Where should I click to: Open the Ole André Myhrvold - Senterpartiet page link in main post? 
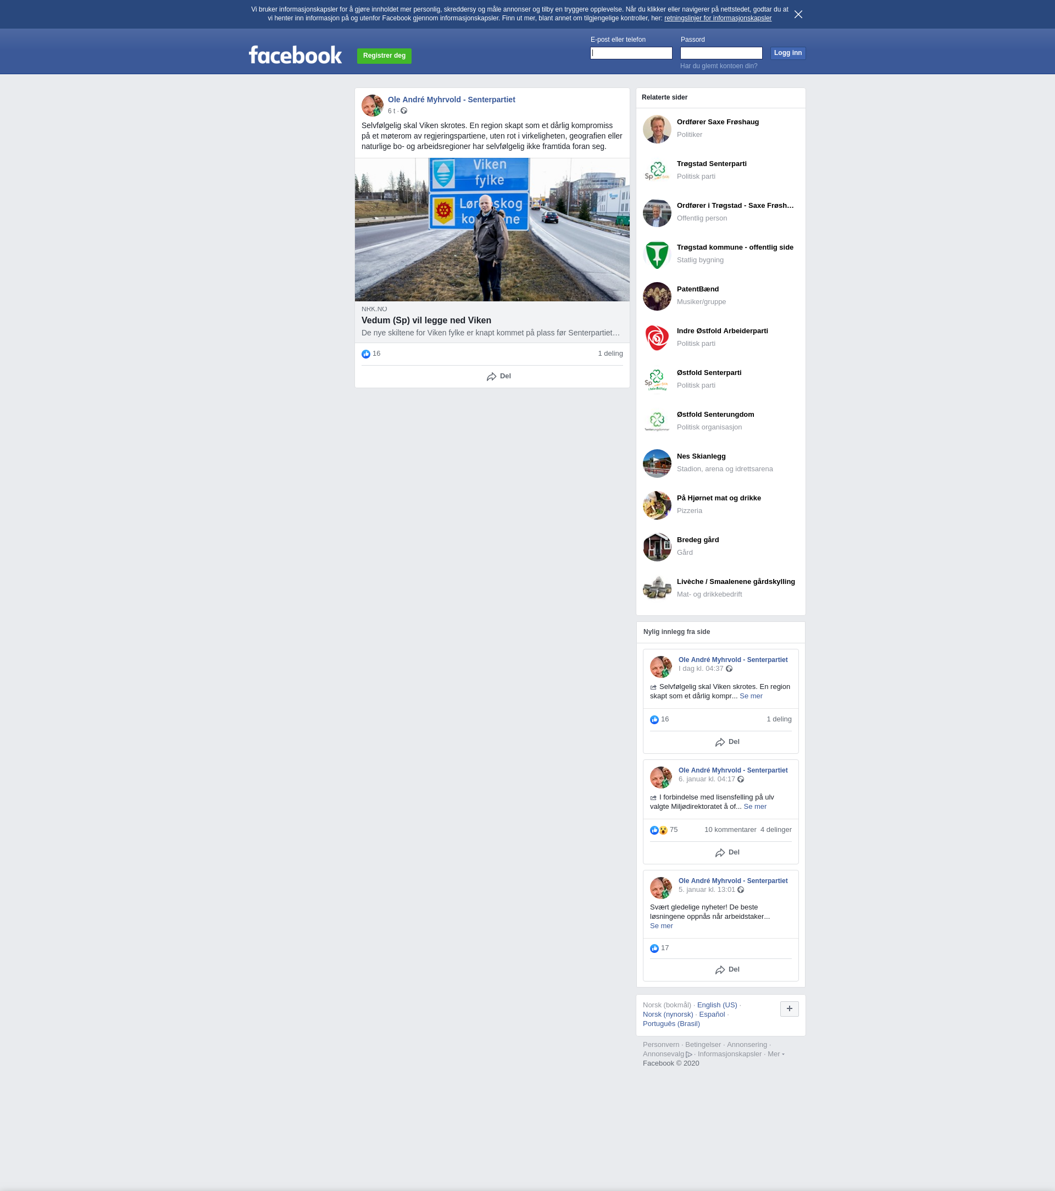451,100
